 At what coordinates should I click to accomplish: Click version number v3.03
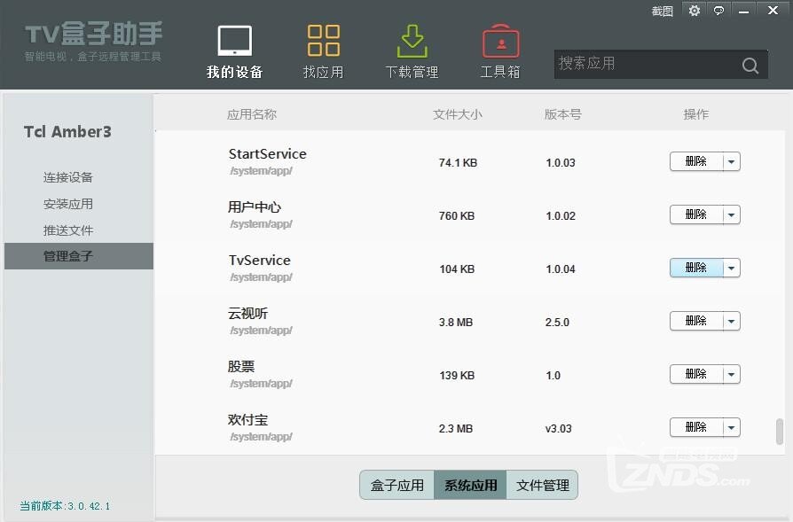558,429
